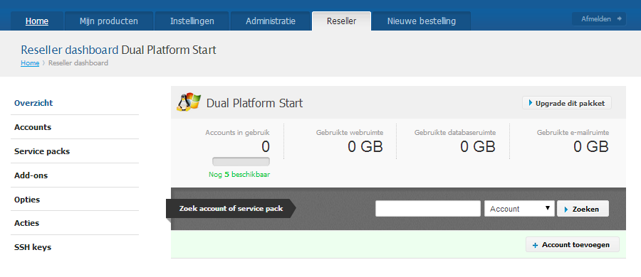Click the Dual Platform penguin-Windows logo icon

tap(189, 102)
